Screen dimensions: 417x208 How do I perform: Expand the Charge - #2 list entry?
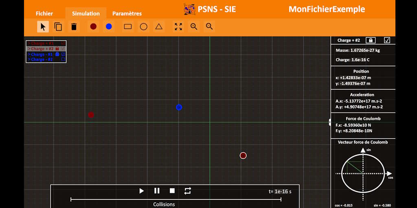click(29, 59)
